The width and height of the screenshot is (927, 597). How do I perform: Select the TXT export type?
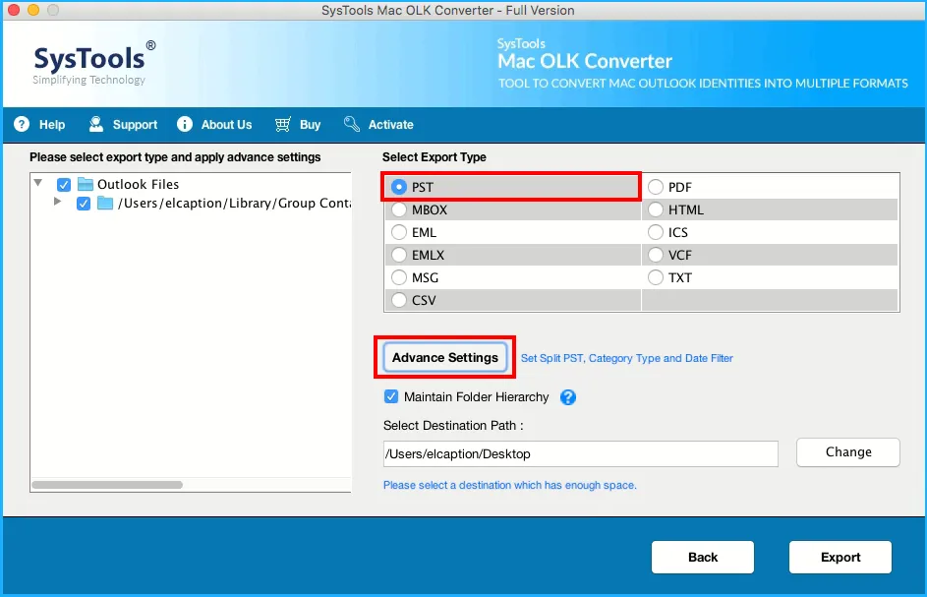coord(655,277)
